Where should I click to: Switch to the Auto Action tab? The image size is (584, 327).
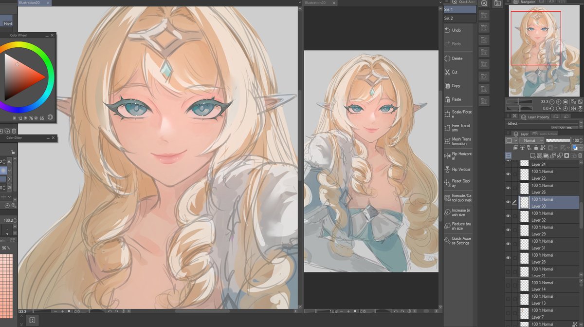pyautogui.click(x=544, y=134)
